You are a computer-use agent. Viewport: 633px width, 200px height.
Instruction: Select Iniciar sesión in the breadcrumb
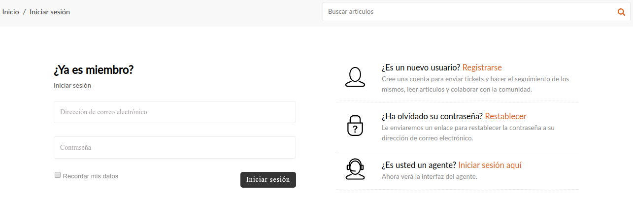coord(50,12)
